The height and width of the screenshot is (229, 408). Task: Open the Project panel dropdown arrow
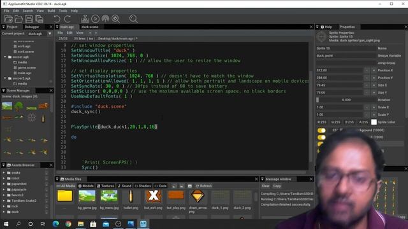(3, 27)
